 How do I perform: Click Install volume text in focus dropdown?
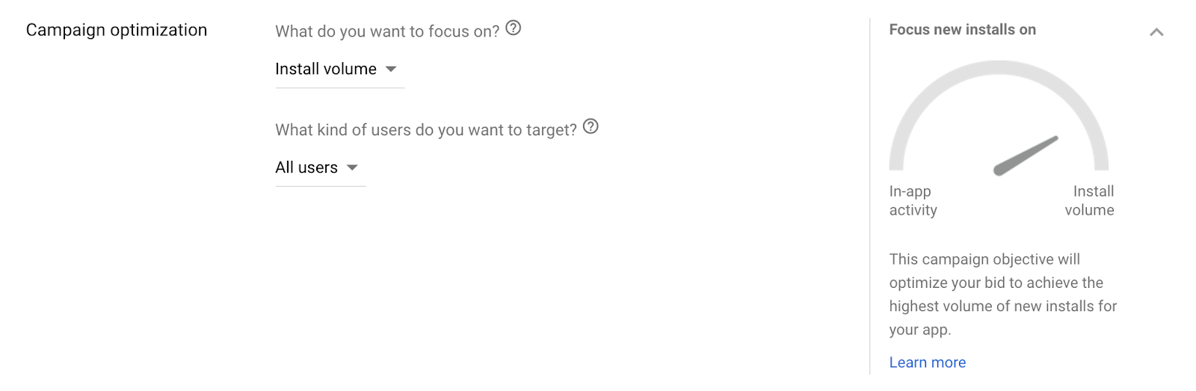pyautogui.click(x=326, y=69)
